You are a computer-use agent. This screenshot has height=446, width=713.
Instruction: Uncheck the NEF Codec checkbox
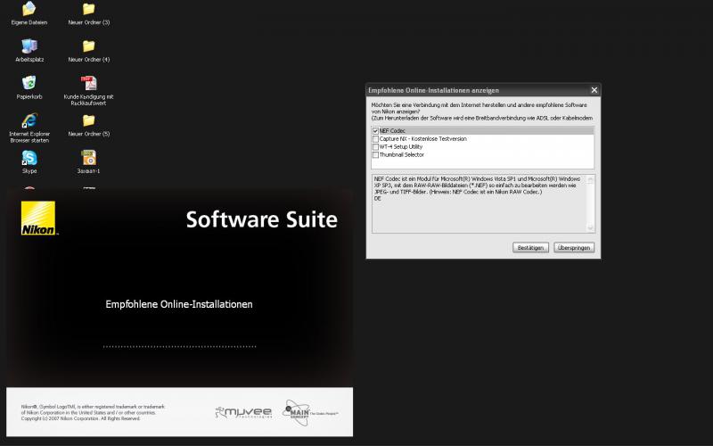tap(375, 131)
